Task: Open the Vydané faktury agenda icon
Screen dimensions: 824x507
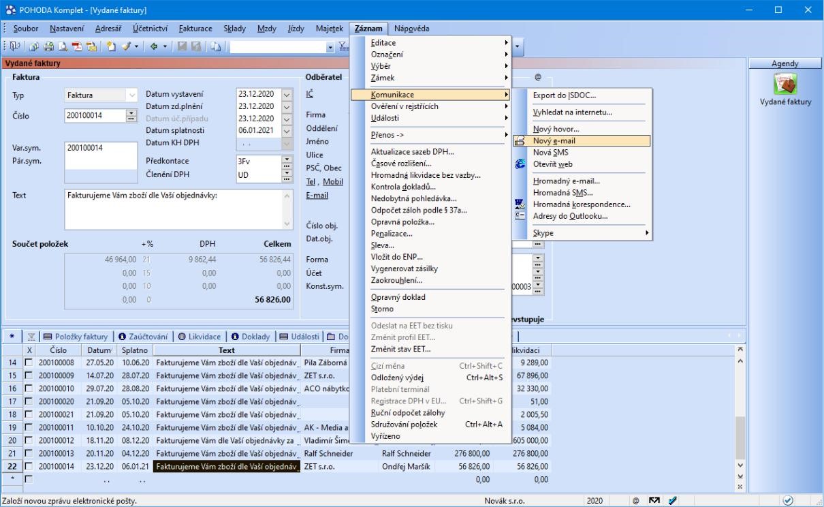Action: 786,85
